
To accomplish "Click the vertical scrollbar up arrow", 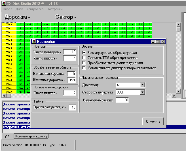I will [178, 25].
